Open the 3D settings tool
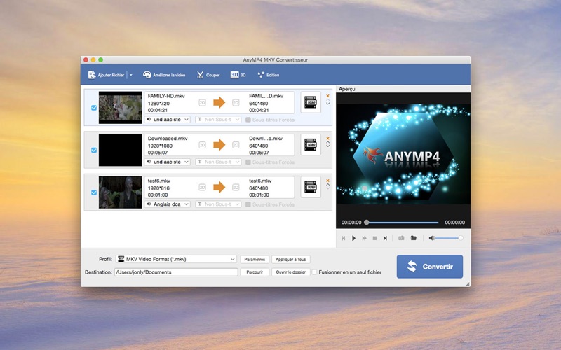The width and height of the screenshot is (561, 350). click(x=238, y=75)
